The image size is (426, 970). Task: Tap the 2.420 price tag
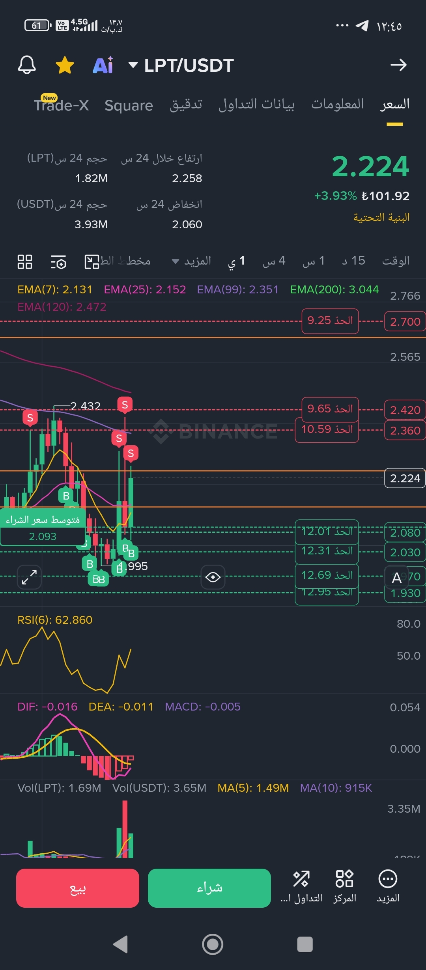tap(405, 410)
